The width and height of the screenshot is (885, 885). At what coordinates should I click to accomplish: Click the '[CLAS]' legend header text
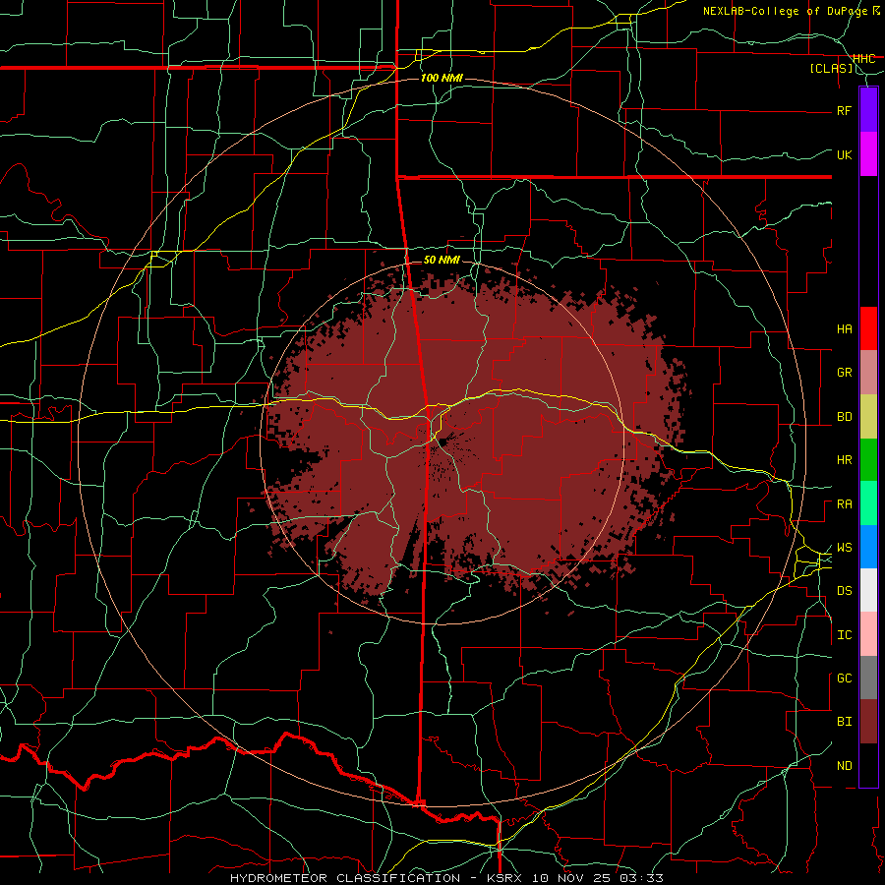pyautogui.click(x=831, y=69)
